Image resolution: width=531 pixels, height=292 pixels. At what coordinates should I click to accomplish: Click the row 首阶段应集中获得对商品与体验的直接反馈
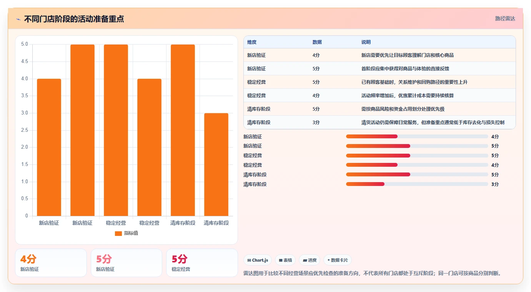point(380,68)
